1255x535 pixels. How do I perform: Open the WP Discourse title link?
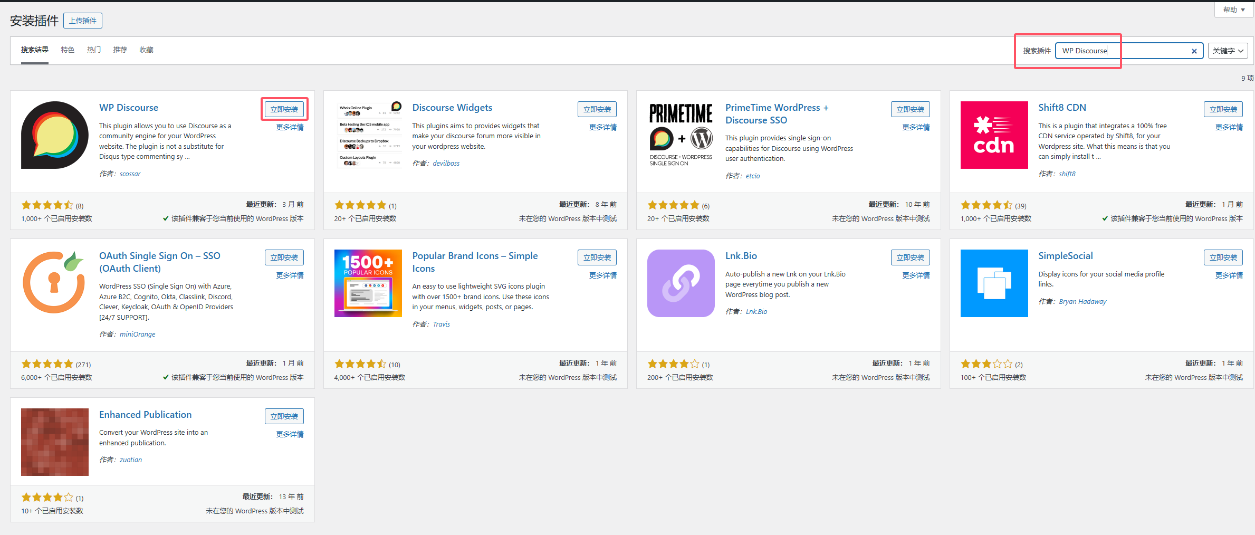129,108
